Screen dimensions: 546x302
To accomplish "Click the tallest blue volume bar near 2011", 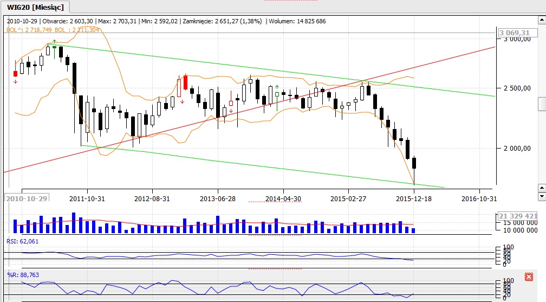I will point(74,223).
